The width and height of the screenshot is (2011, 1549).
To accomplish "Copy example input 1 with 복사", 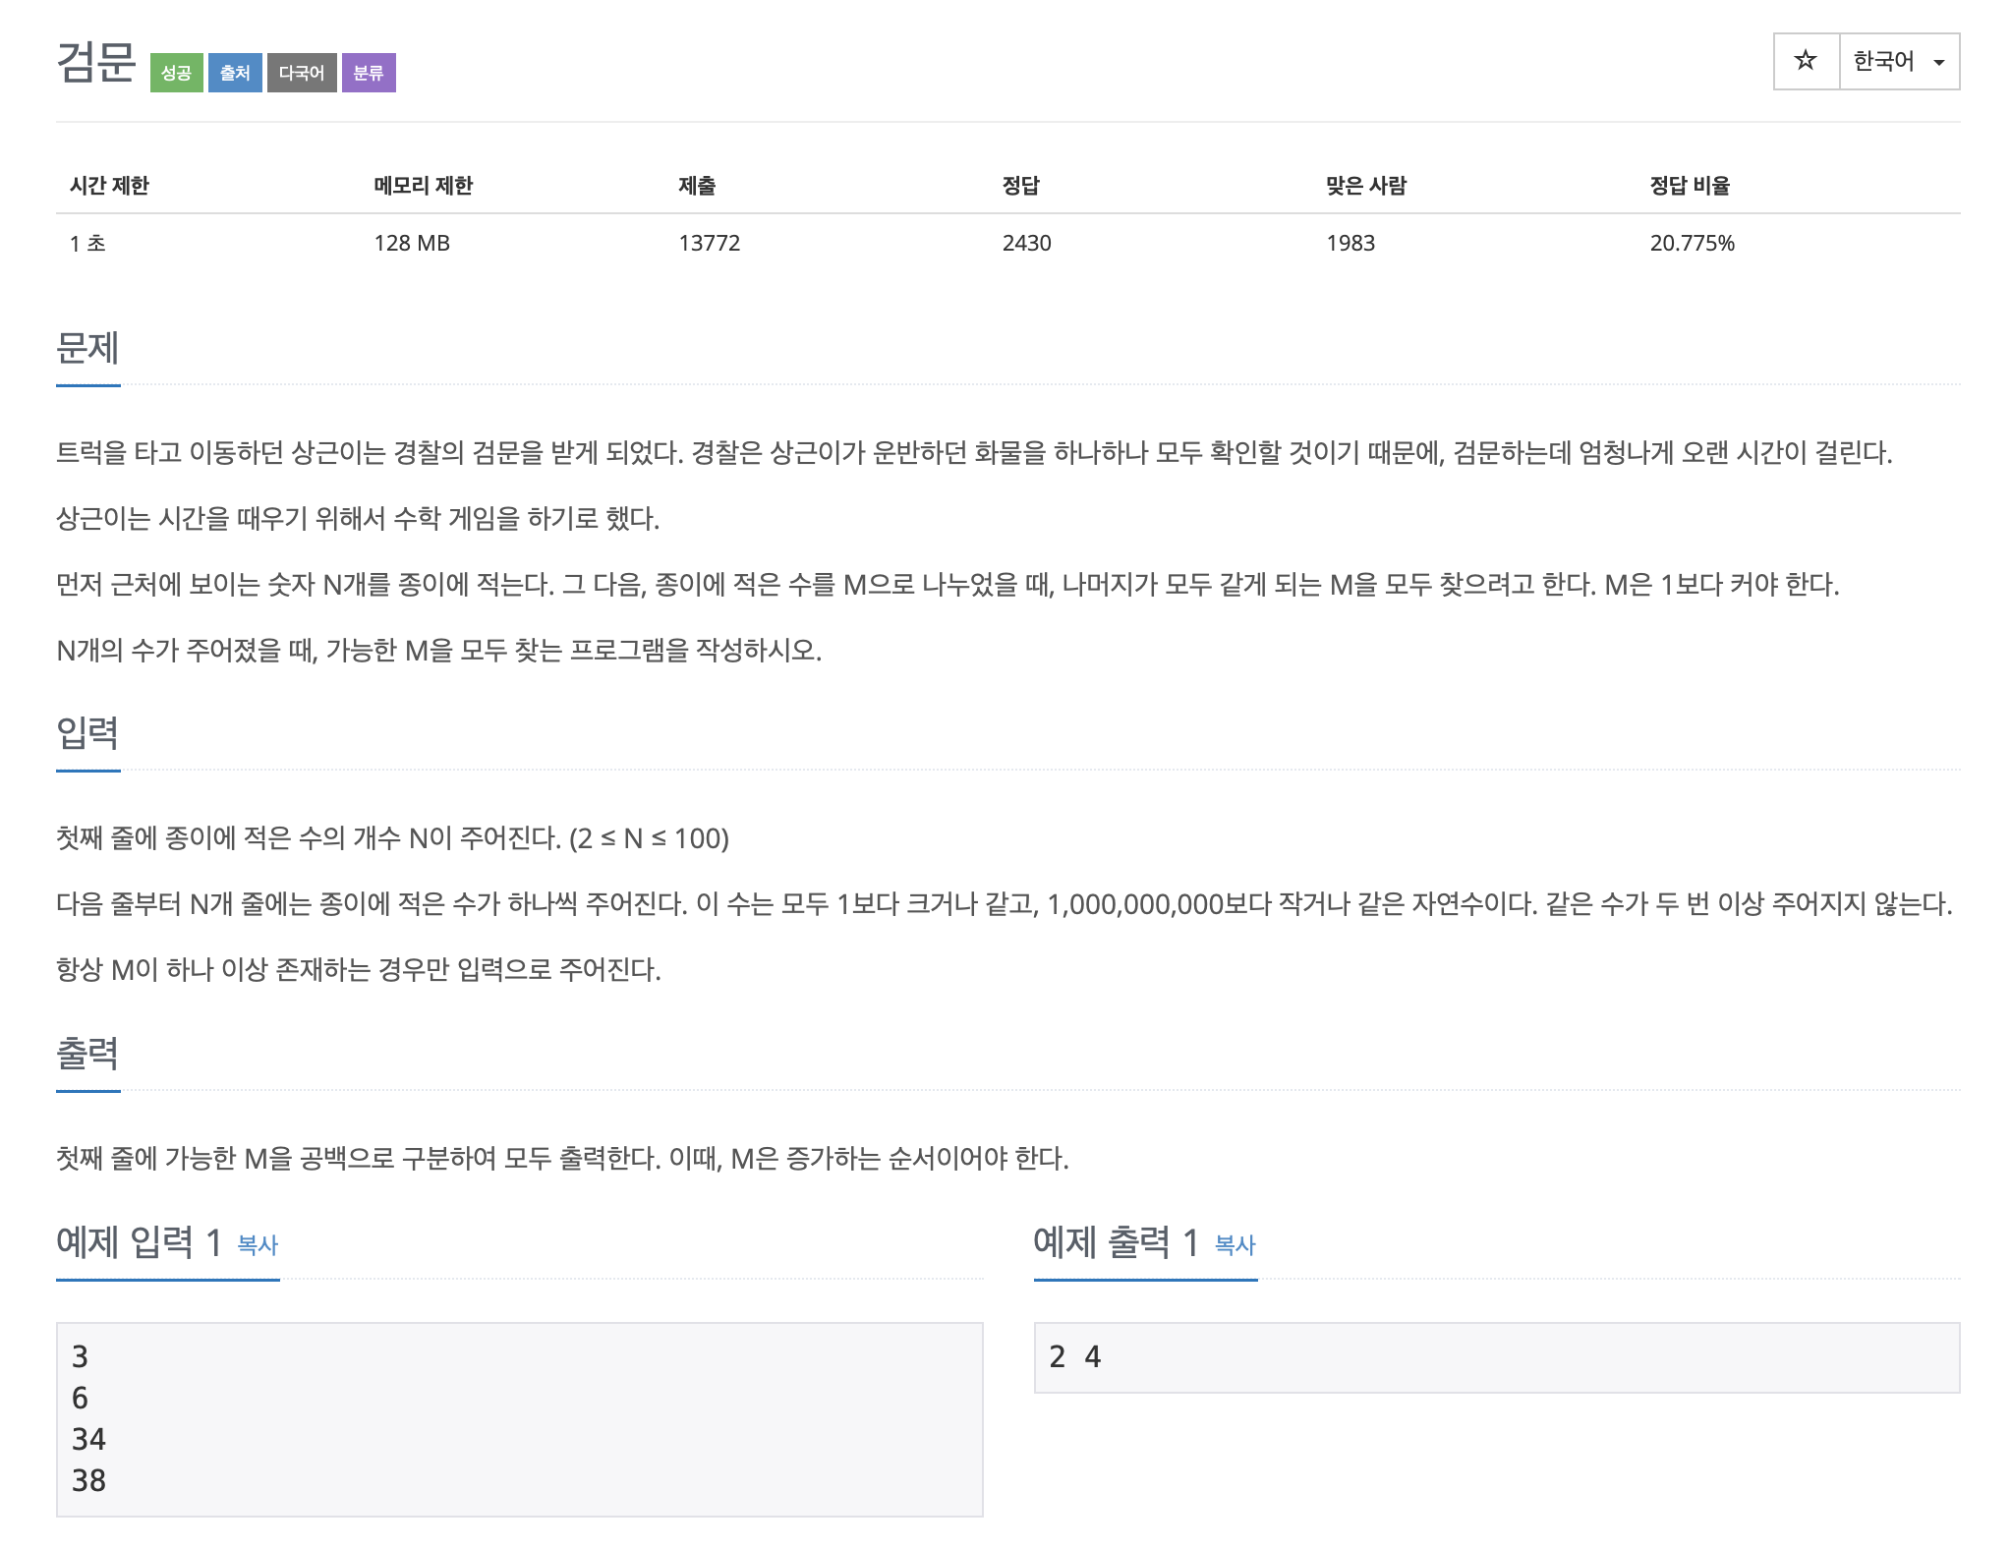I will click(258, 1244).
